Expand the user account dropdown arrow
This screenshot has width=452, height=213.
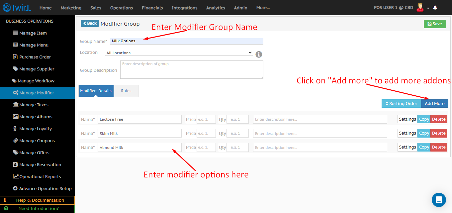tap(428, 8)
